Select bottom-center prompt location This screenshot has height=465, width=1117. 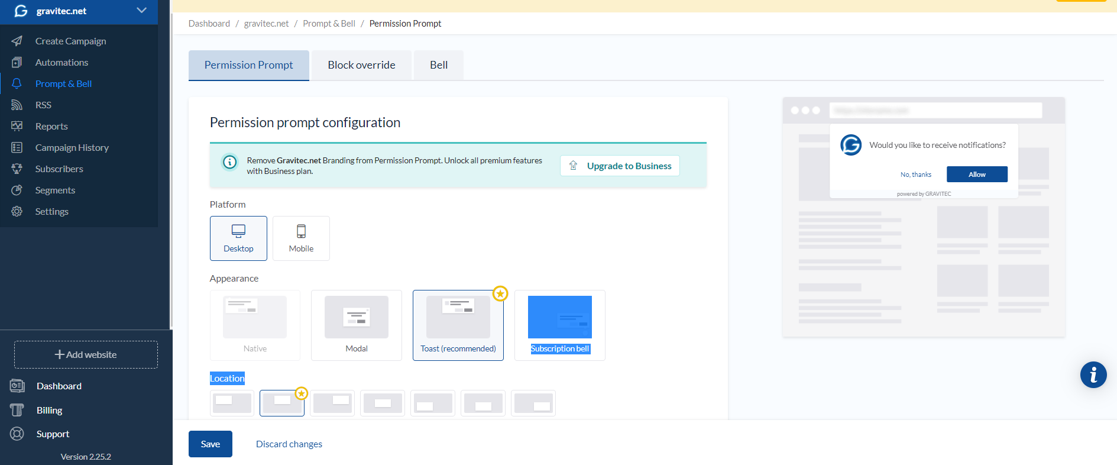[x=483, y=403]
